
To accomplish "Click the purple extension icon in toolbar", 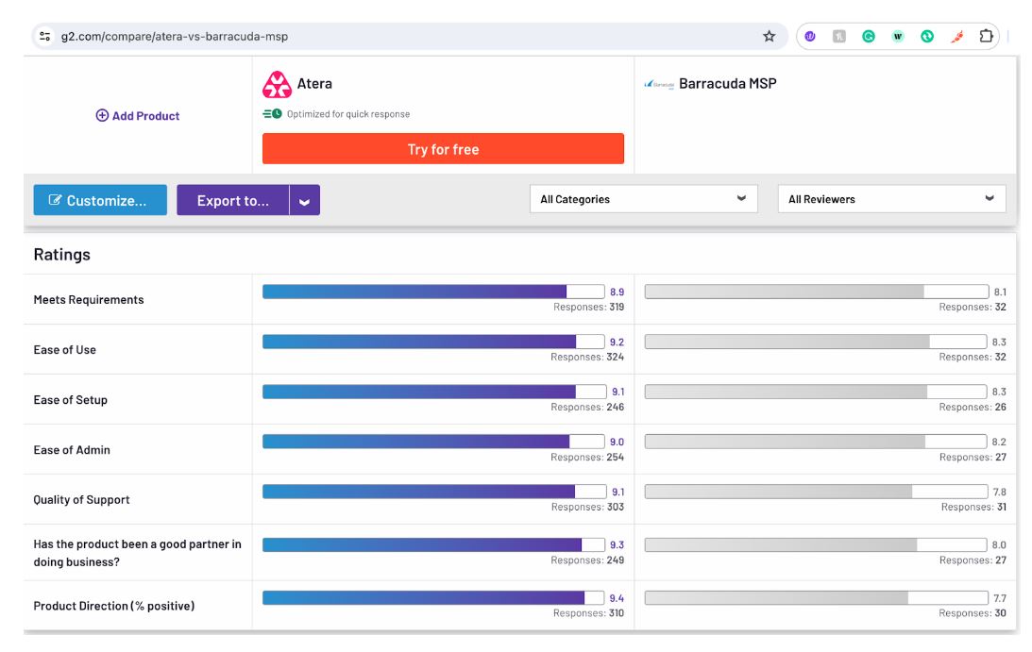I will [x=809, y=36].
